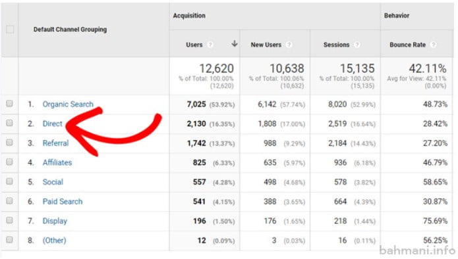Viewport: 458px width, 259px height.
Task: Check the Direct row checkbox
Action: (9, 123)
